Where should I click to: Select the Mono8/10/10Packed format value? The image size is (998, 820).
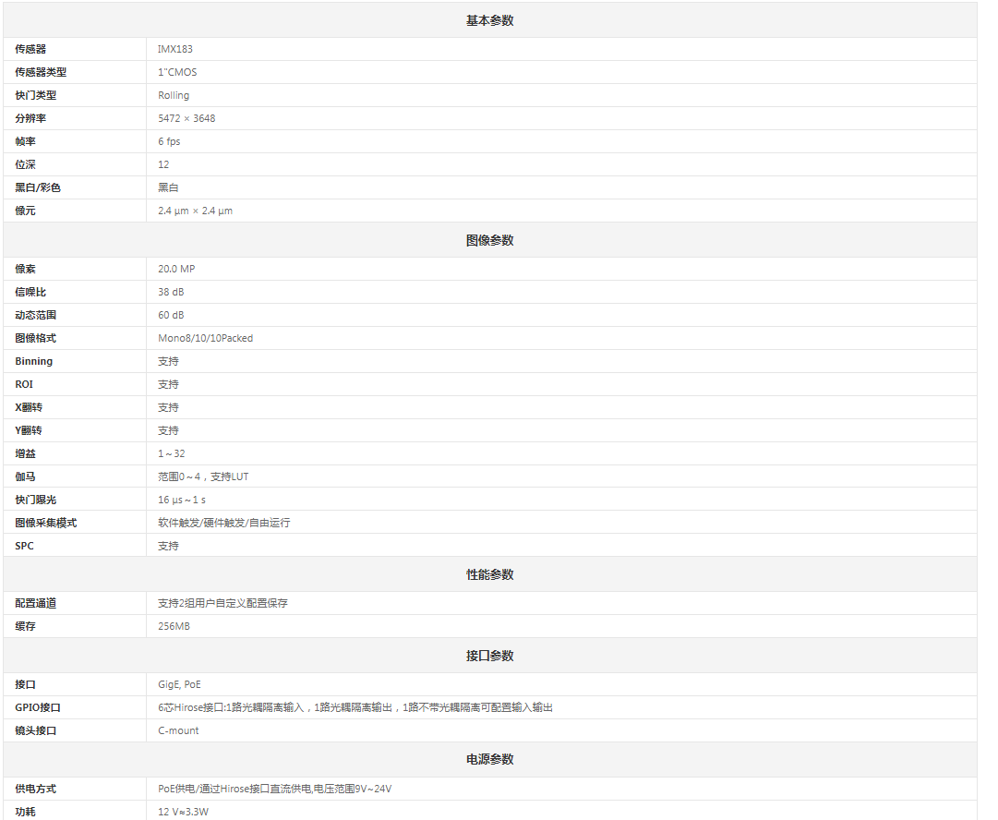(x=205, y=338)
